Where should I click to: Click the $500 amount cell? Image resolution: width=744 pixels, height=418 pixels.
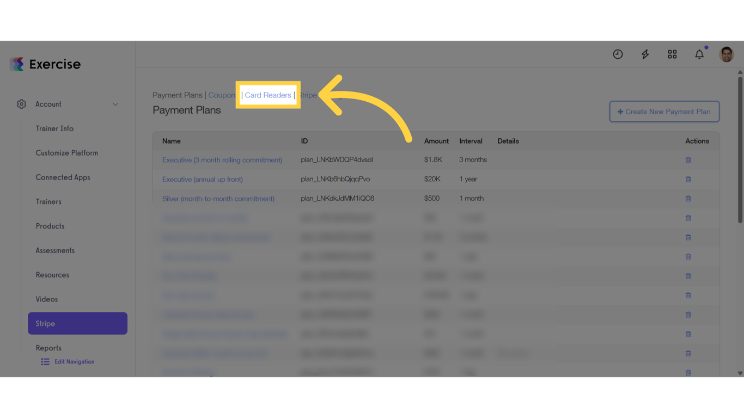tap(432, 199)
